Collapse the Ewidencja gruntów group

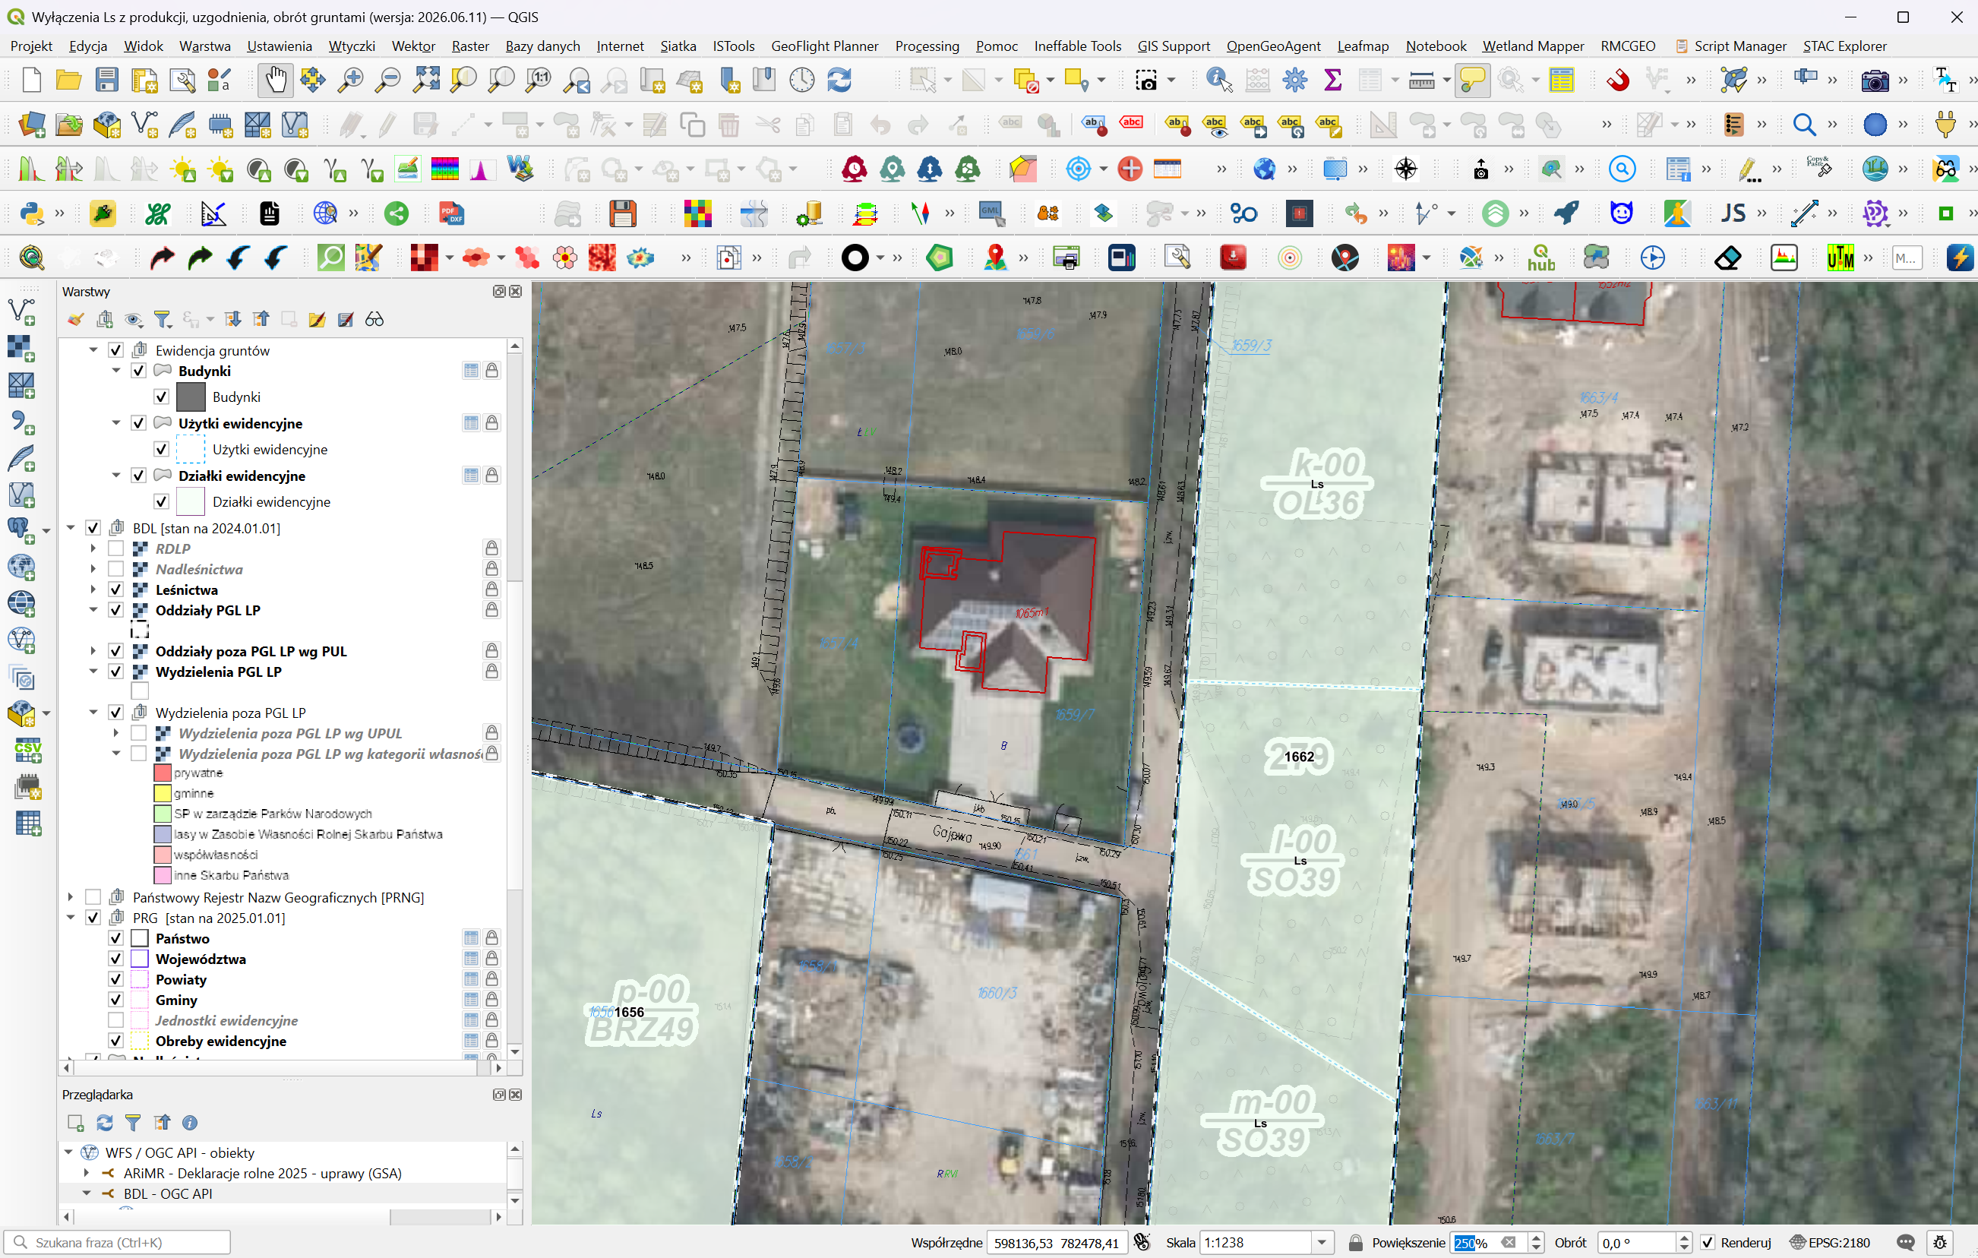pos(93,351)
